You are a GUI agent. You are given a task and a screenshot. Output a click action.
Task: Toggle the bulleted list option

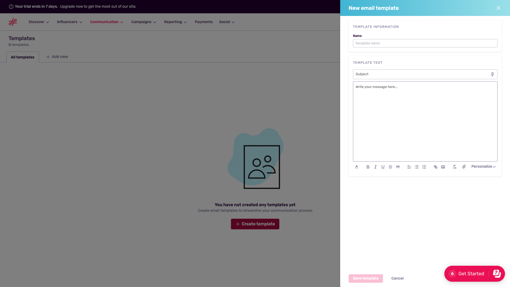pyautogui.click(x=416, y=167)
